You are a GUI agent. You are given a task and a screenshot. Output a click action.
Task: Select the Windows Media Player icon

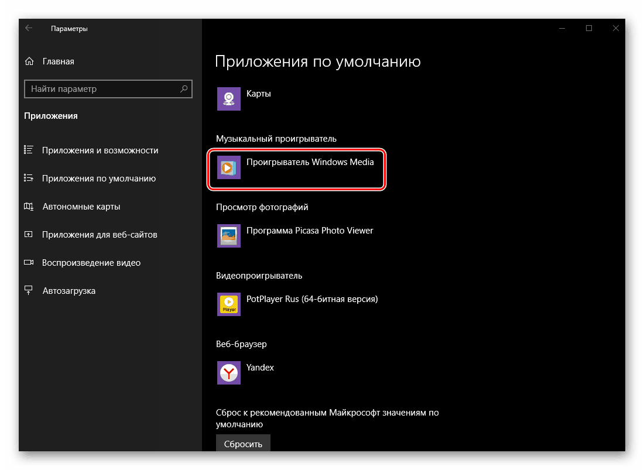click(228, 167)
